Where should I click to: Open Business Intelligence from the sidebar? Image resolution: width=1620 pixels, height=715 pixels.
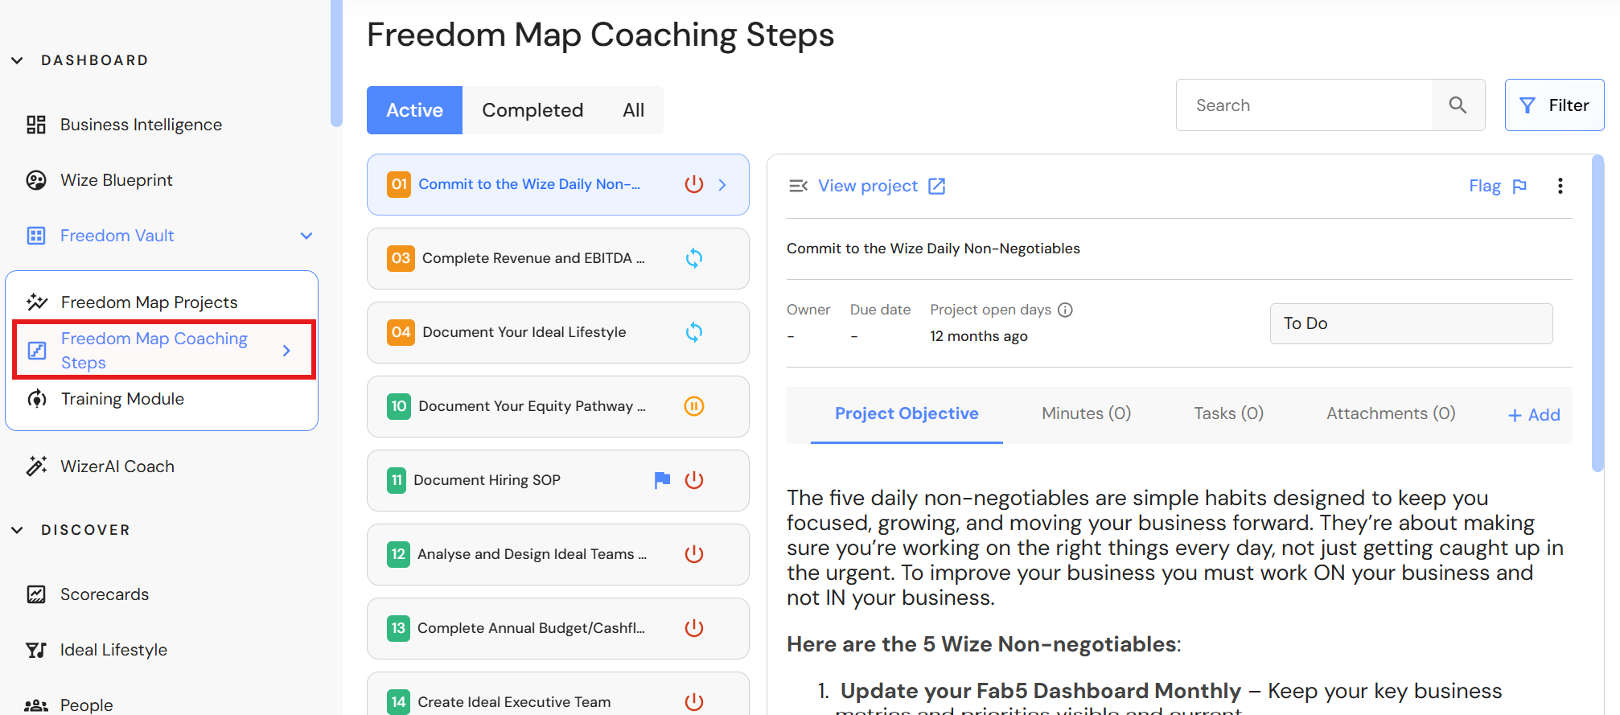141,125
